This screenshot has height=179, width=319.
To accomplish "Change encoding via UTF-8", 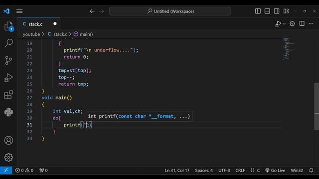I will [x=224, y=170].
